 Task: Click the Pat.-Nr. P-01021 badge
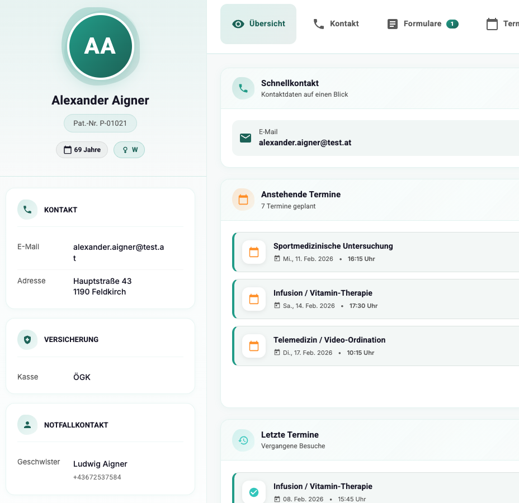coord(100,123)
